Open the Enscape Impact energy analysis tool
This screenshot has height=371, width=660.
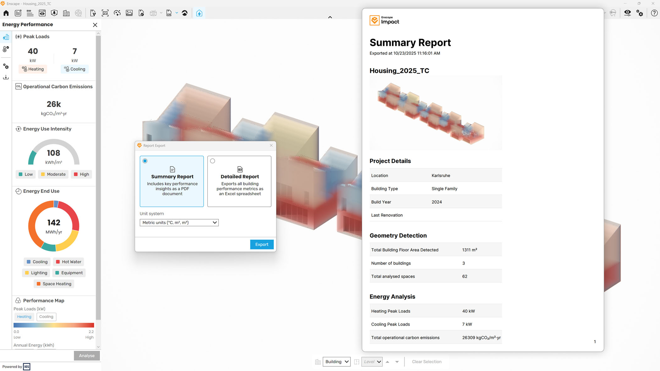(x=200, y=13)
